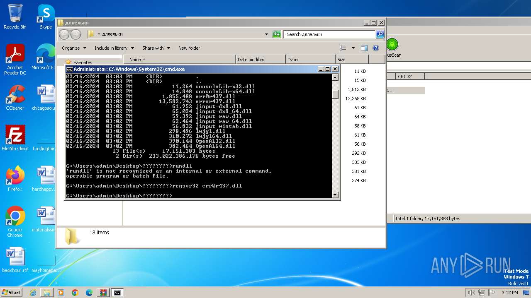Click the Explorer back navigation arrow

[64, 34]
